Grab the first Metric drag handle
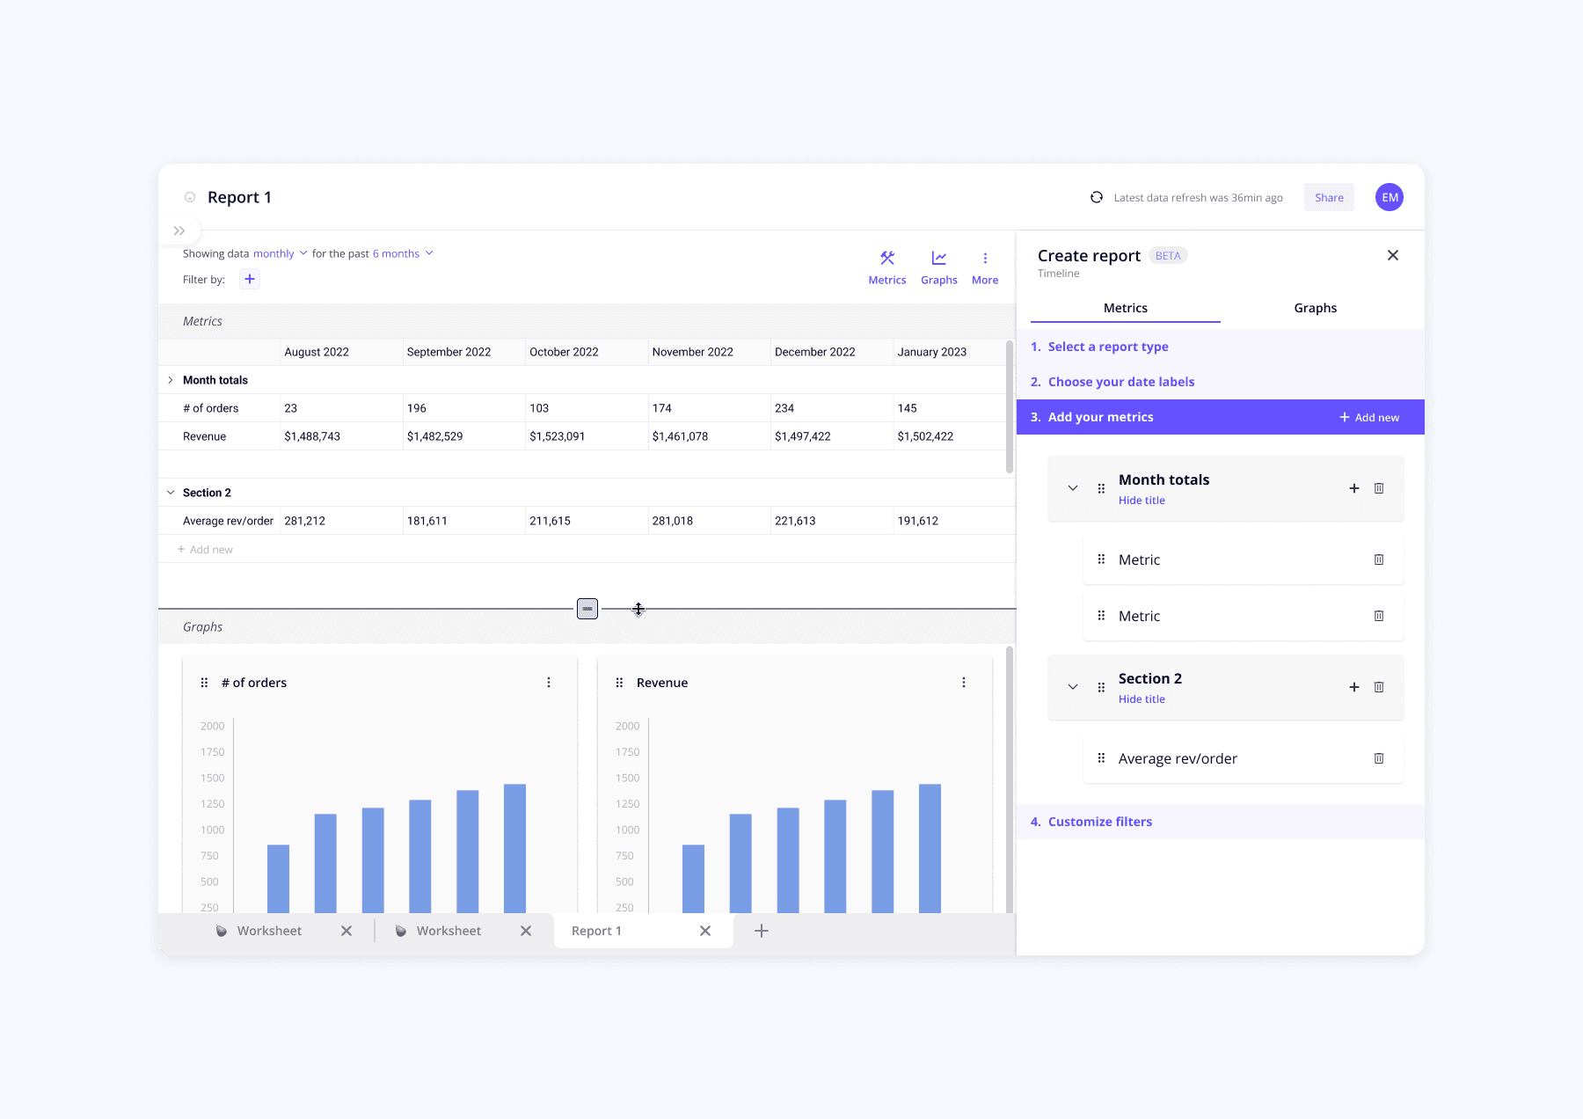This screenshot has height=1119, width=1583. click(x=1101, y=559)
